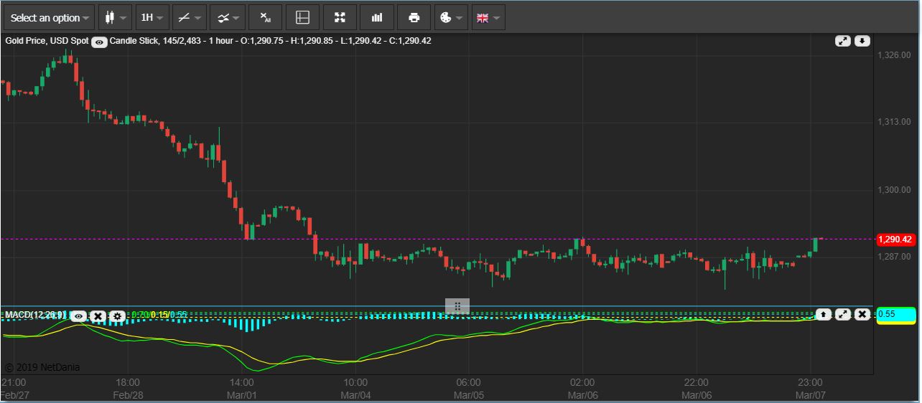This screenshot has width=922, height=403.
Task: Choose language via UK flag button
Action: pos(488,17)
